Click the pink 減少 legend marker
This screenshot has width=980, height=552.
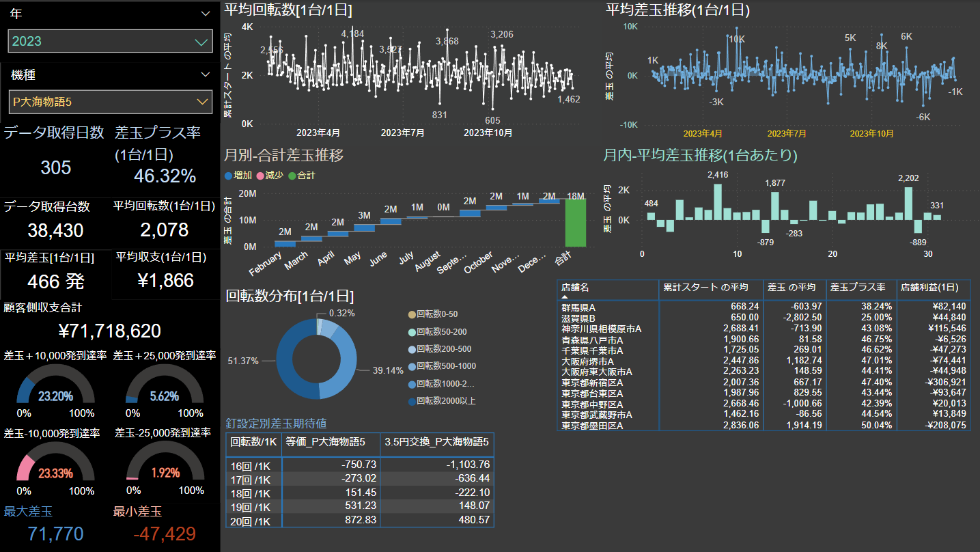260,176
